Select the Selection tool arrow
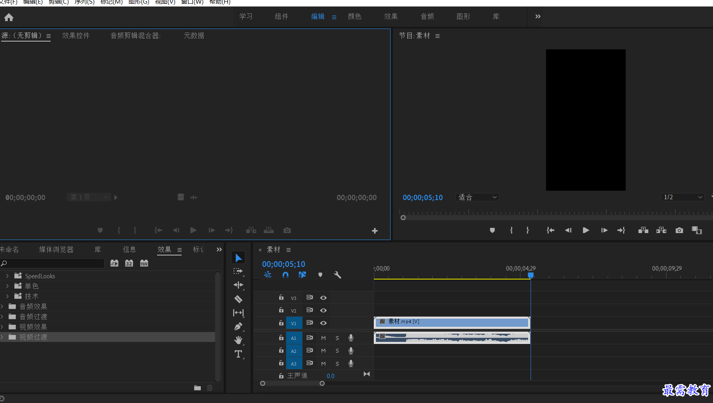The image size is (713, 403). (x=238, y=258)
